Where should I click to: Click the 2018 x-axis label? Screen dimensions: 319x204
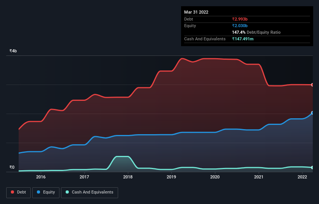click(128, 177)
